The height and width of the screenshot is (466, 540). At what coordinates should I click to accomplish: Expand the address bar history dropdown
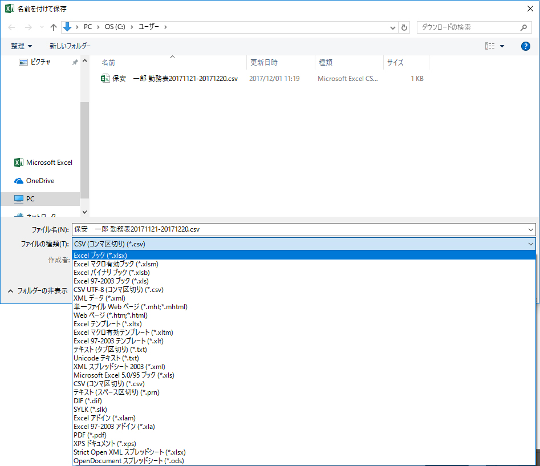[393, 27]
